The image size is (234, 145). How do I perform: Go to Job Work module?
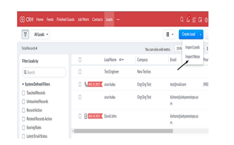[x=83, y=20]
